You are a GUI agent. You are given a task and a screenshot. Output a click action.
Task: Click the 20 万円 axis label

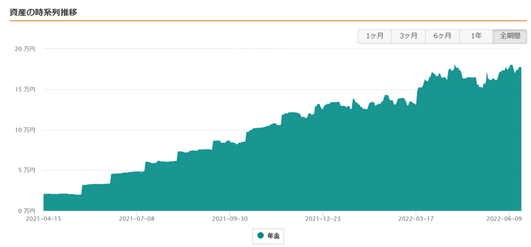[x=25, y=49]
